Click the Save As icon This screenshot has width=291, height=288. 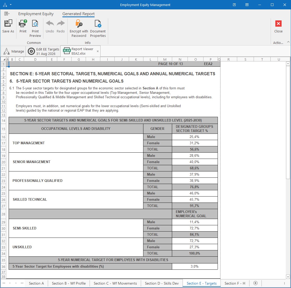point(8,24)
